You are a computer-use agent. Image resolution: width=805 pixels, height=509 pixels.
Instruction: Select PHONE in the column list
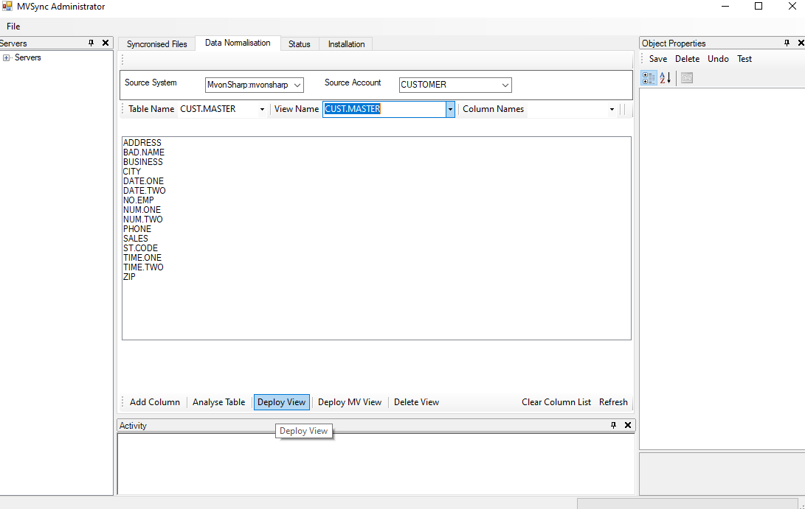137,229
